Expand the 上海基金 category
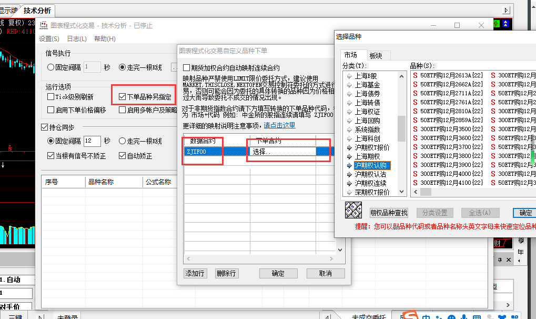536x319 pixels. [349, 85]
